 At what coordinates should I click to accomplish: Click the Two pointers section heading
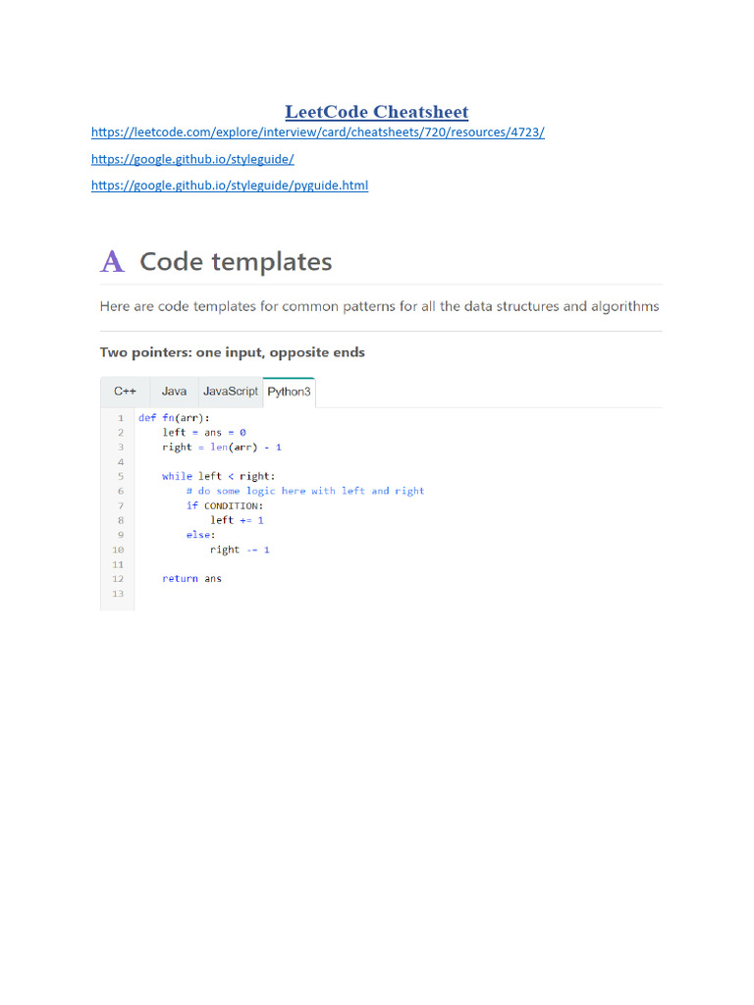coord(232,352)
